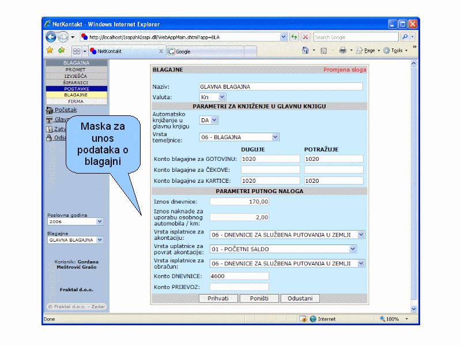The image size is (461, 346).
Task: Click GOTOVINU Duguje account field
Action: pyautogui.click(x=270, y=159)
